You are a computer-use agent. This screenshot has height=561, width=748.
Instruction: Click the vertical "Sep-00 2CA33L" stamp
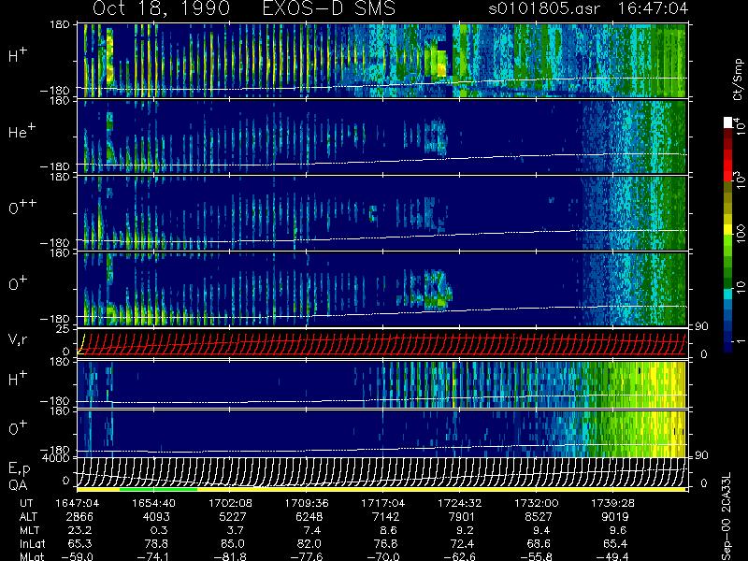pos(727,518)
